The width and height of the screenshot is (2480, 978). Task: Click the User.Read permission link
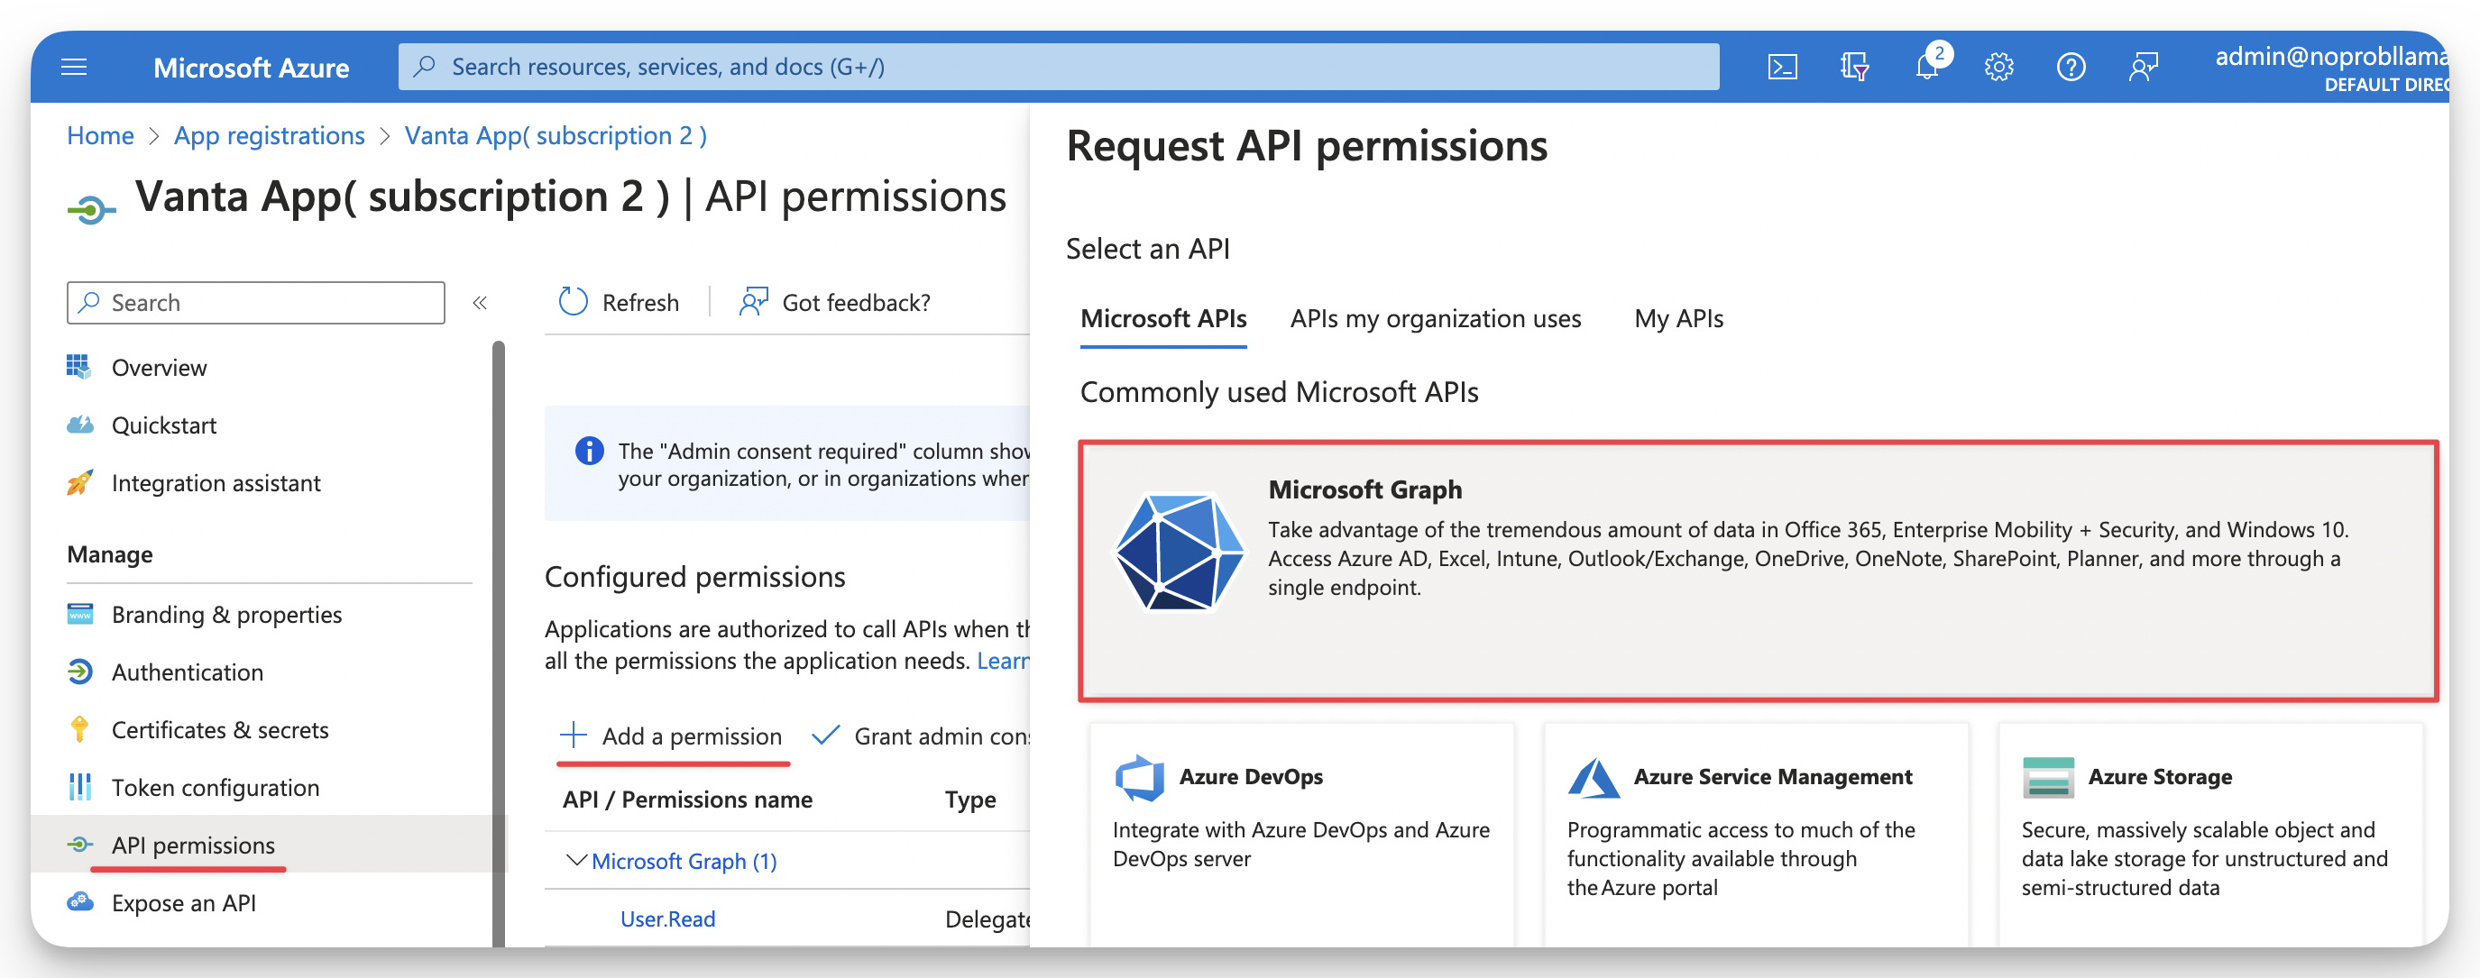click(667, 919)
